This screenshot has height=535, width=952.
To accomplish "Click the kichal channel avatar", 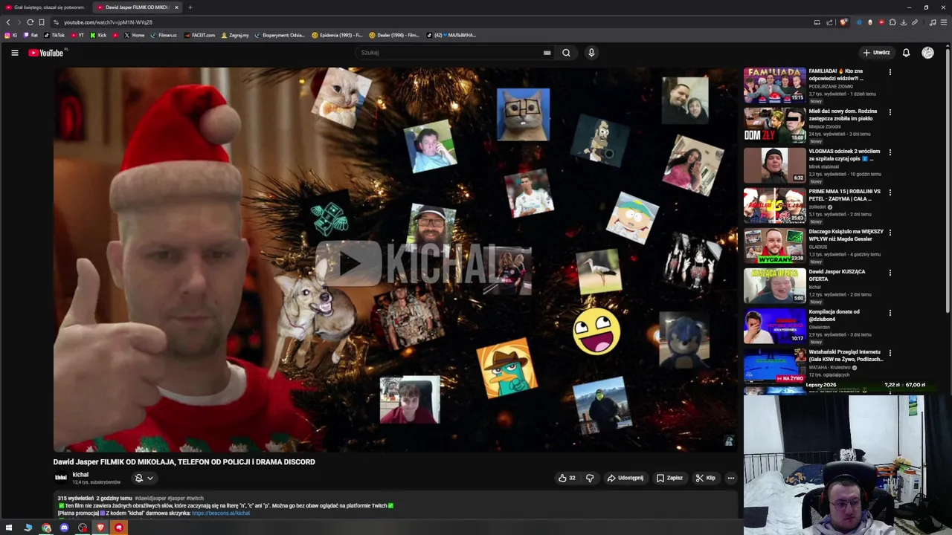I will coord(61,478).
